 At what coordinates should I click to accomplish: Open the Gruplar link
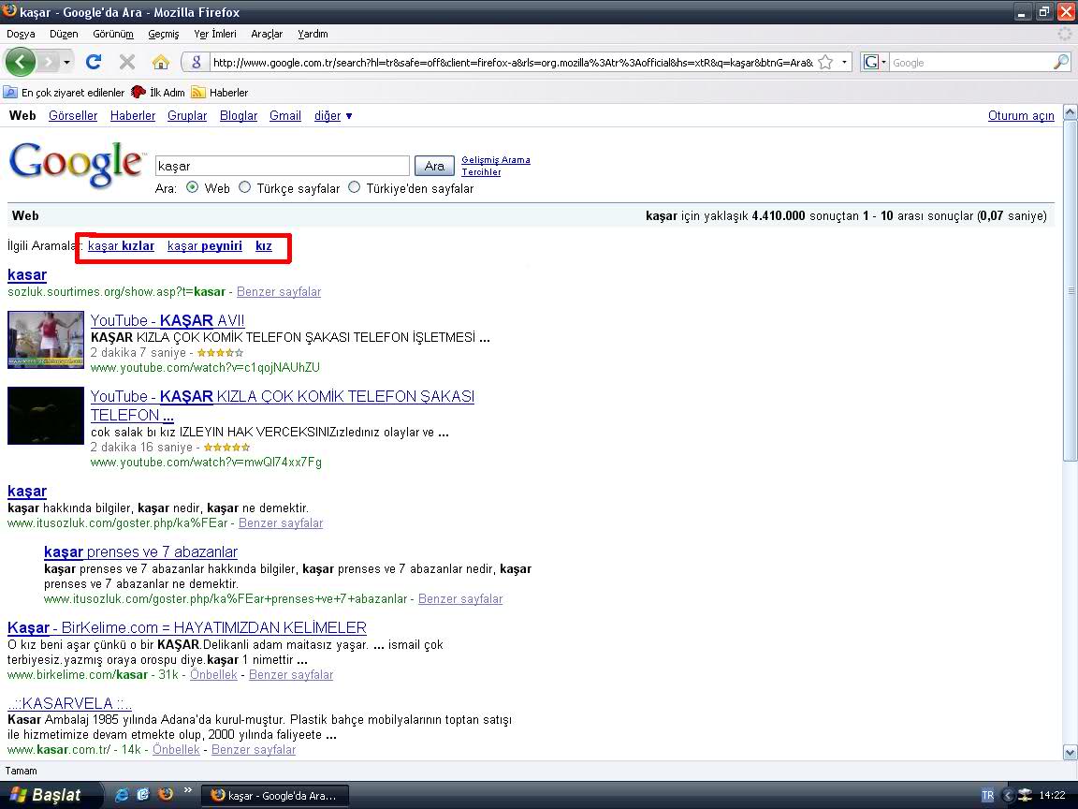click(x=187, y=115)
